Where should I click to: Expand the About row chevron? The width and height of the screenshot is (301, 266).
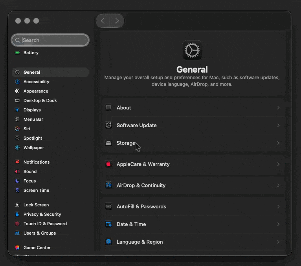pyautogui.click(x=278, y=108)
